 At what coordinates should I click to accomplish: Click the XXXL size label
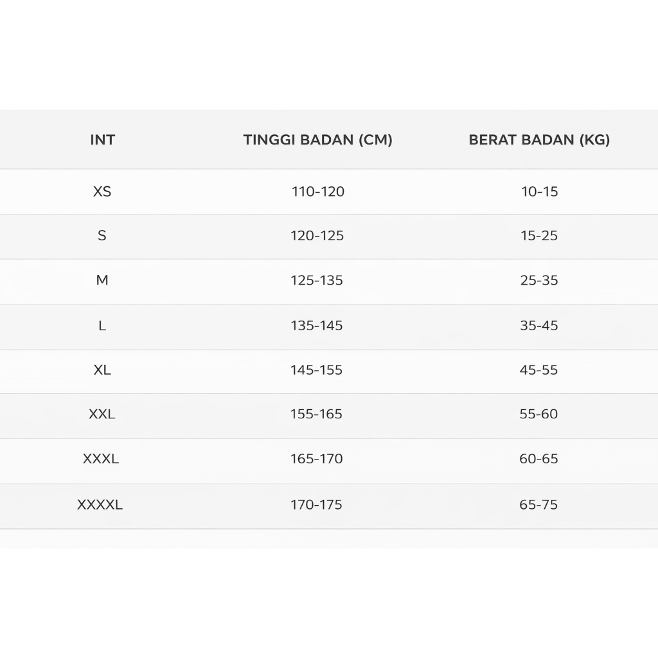(x=101, y=459)
